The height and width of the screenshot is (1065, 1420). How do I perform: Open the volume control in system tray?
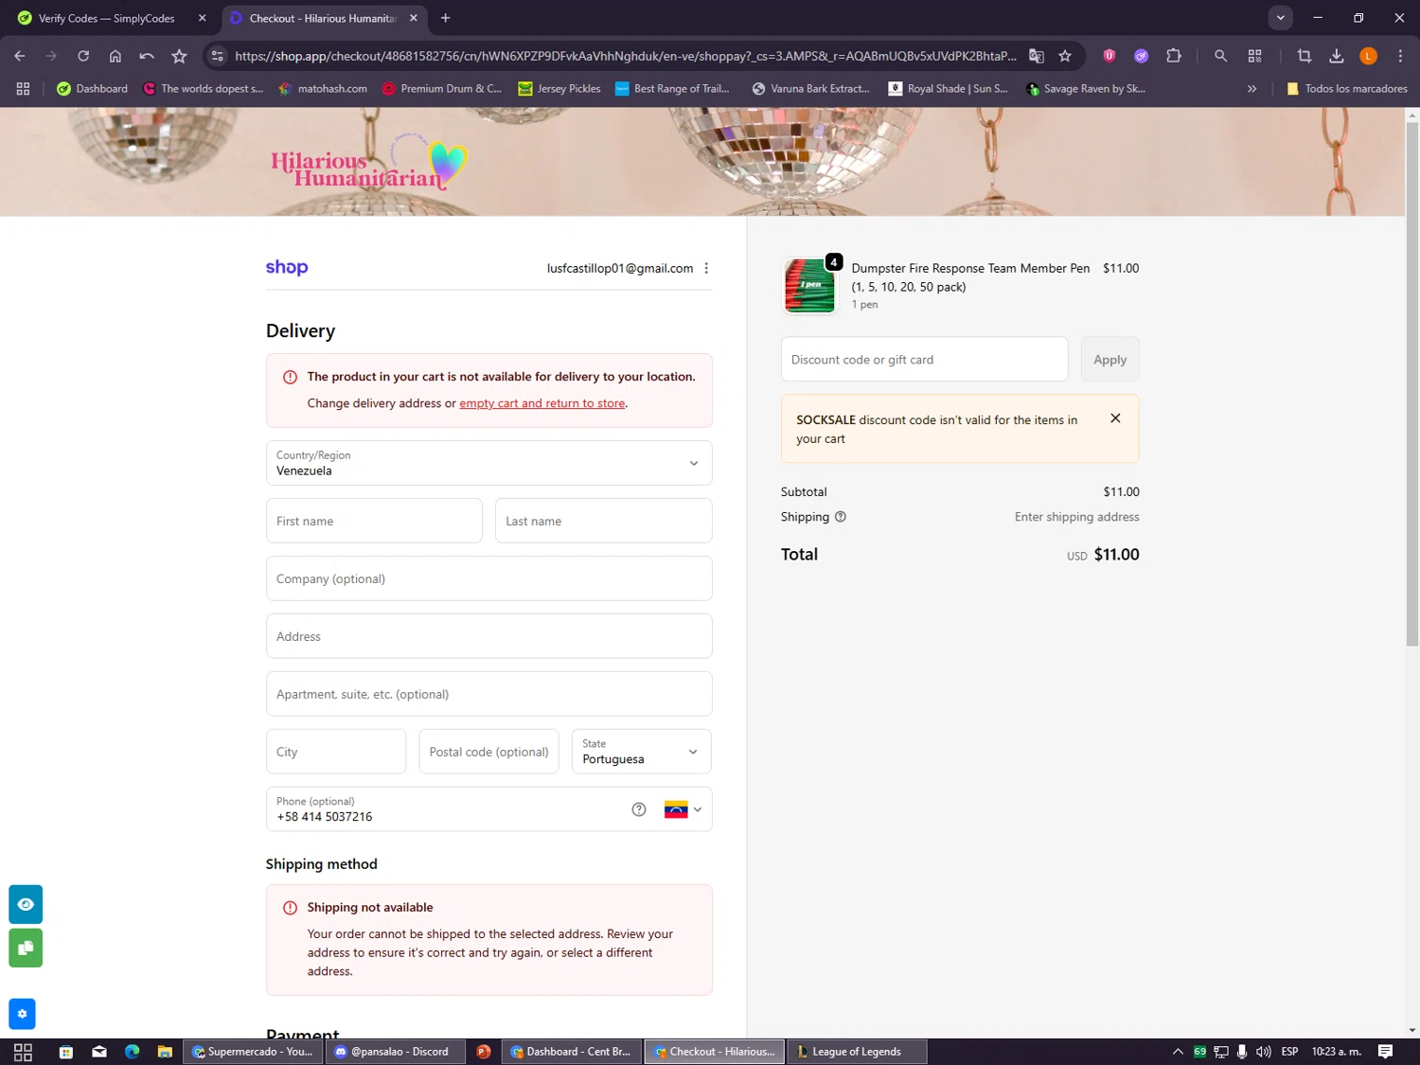click(1263, 1052)
